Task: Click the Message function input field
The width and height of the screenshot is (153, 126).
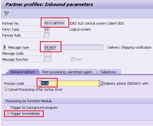Action: (x=48, y=59)
